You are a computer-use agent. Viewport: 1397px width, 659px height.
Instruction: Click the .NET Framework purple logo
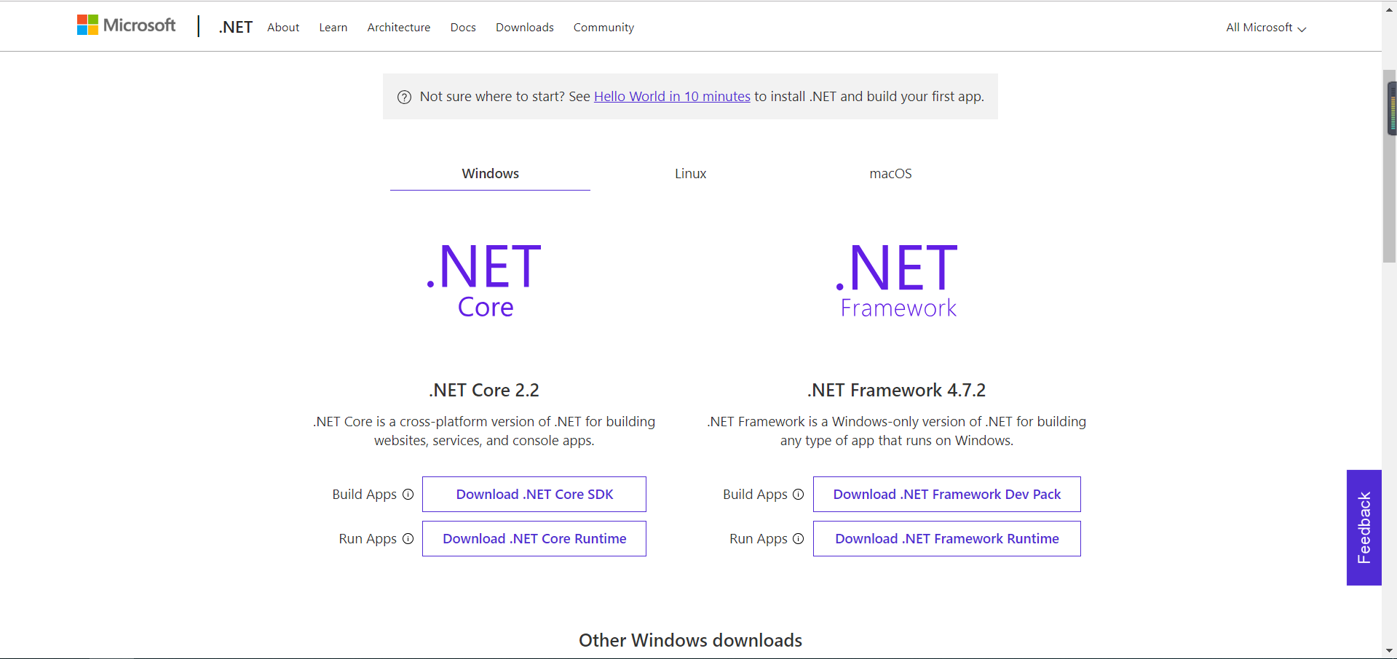pyautogui.click(x=896, y=279)
